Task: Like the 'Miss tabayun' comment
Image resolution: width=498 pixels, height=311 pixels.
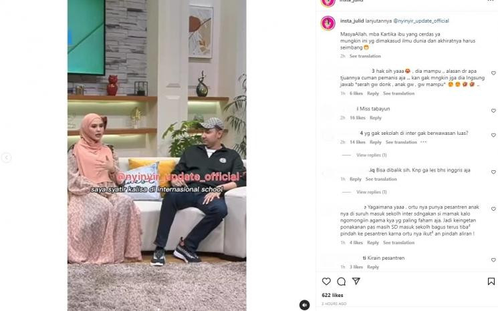Action: click(493, 111)
